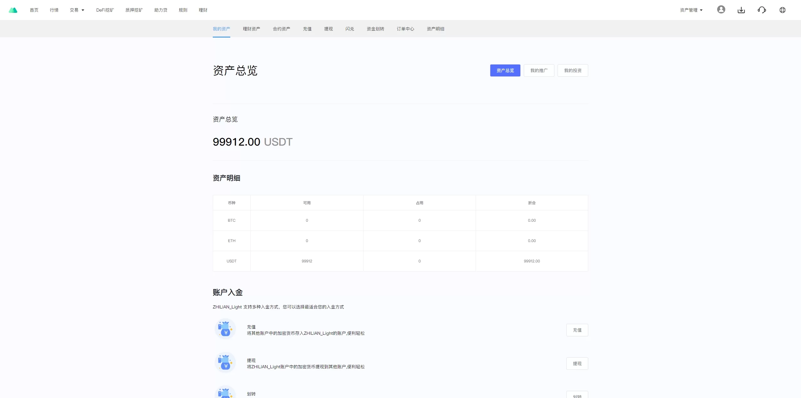
Task: Click the transfer money bag icon
Action: pyautogui.click(x=225, y=392)
